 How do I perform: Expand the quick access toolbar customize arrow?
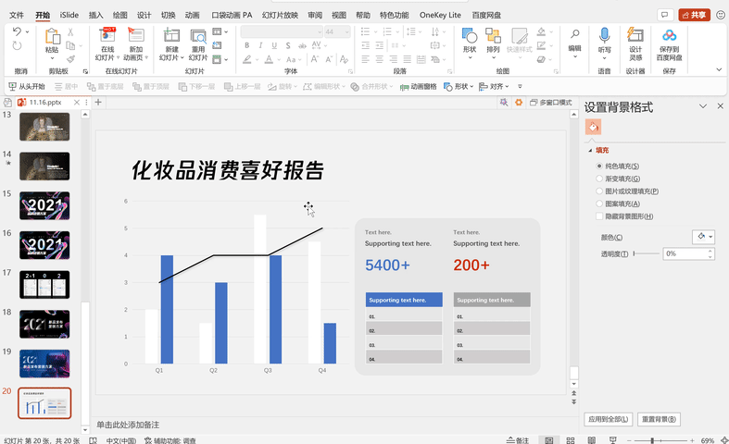coord(520,86)
